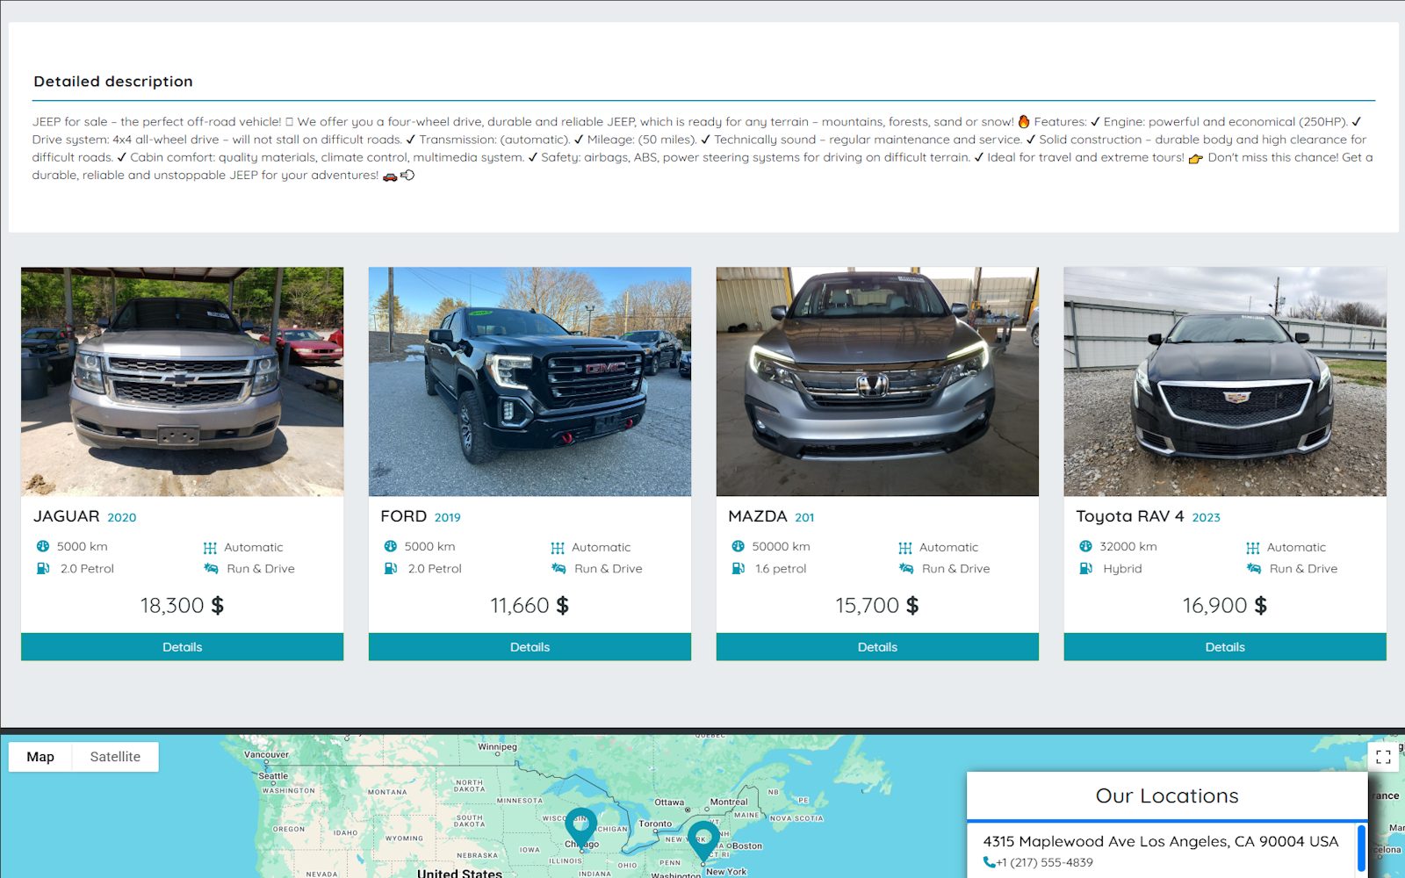The width and height of the screenshot is (1405, 878).
Task: Click the fuel pump icon on FORD card
Action: pos(391,568)
